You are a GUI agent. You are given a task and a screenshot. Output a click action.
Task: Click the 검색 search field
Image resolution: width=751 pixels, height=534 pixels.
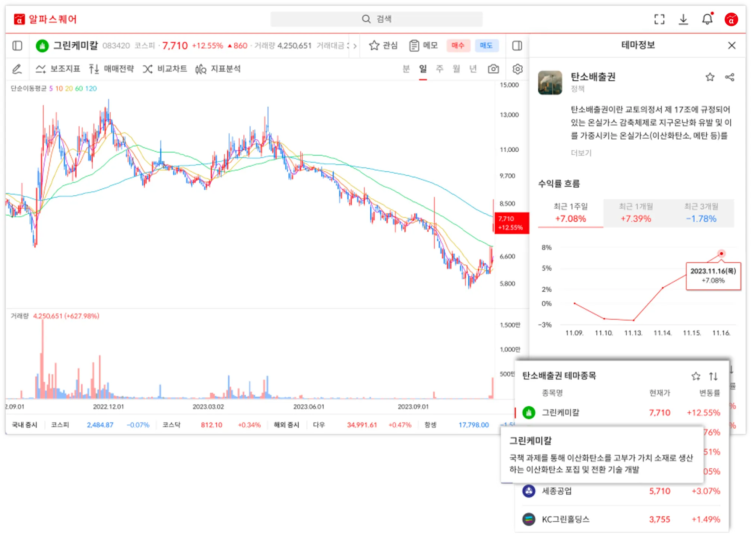[x=376, y=19]
